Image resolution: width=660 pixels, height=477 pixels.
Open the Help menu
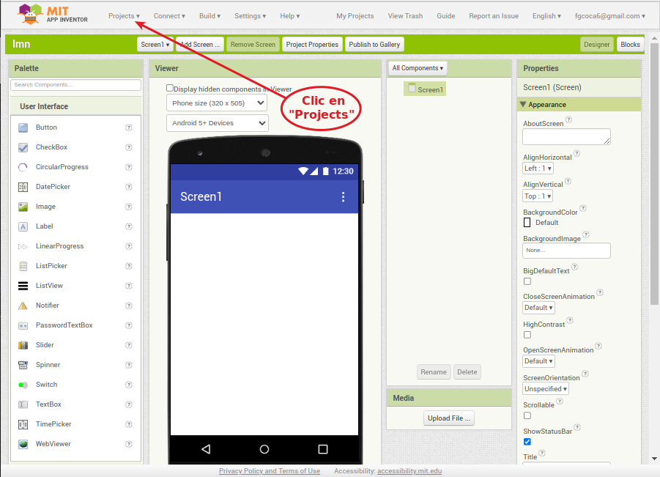pyautogui.click(x=289, y=16)
